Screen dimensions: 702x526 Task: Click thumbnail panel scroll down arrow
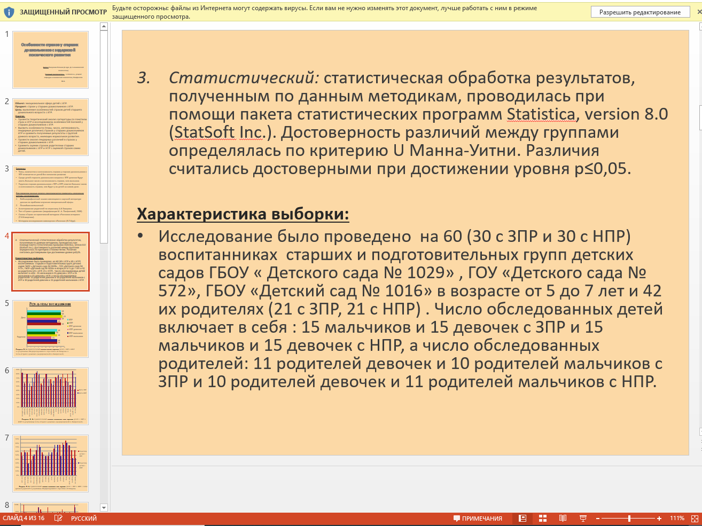pos(104,508)
